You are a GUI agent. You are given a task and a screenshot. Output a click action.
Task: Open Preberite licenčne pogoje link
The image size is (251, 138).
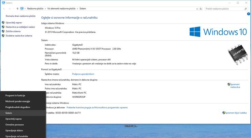point(97,107)
